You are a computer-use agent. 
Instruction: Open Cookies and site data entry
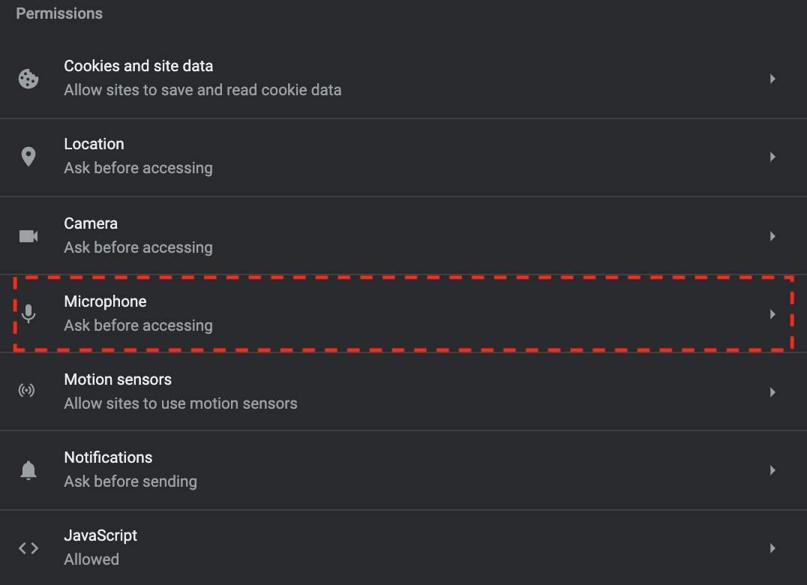403,79
